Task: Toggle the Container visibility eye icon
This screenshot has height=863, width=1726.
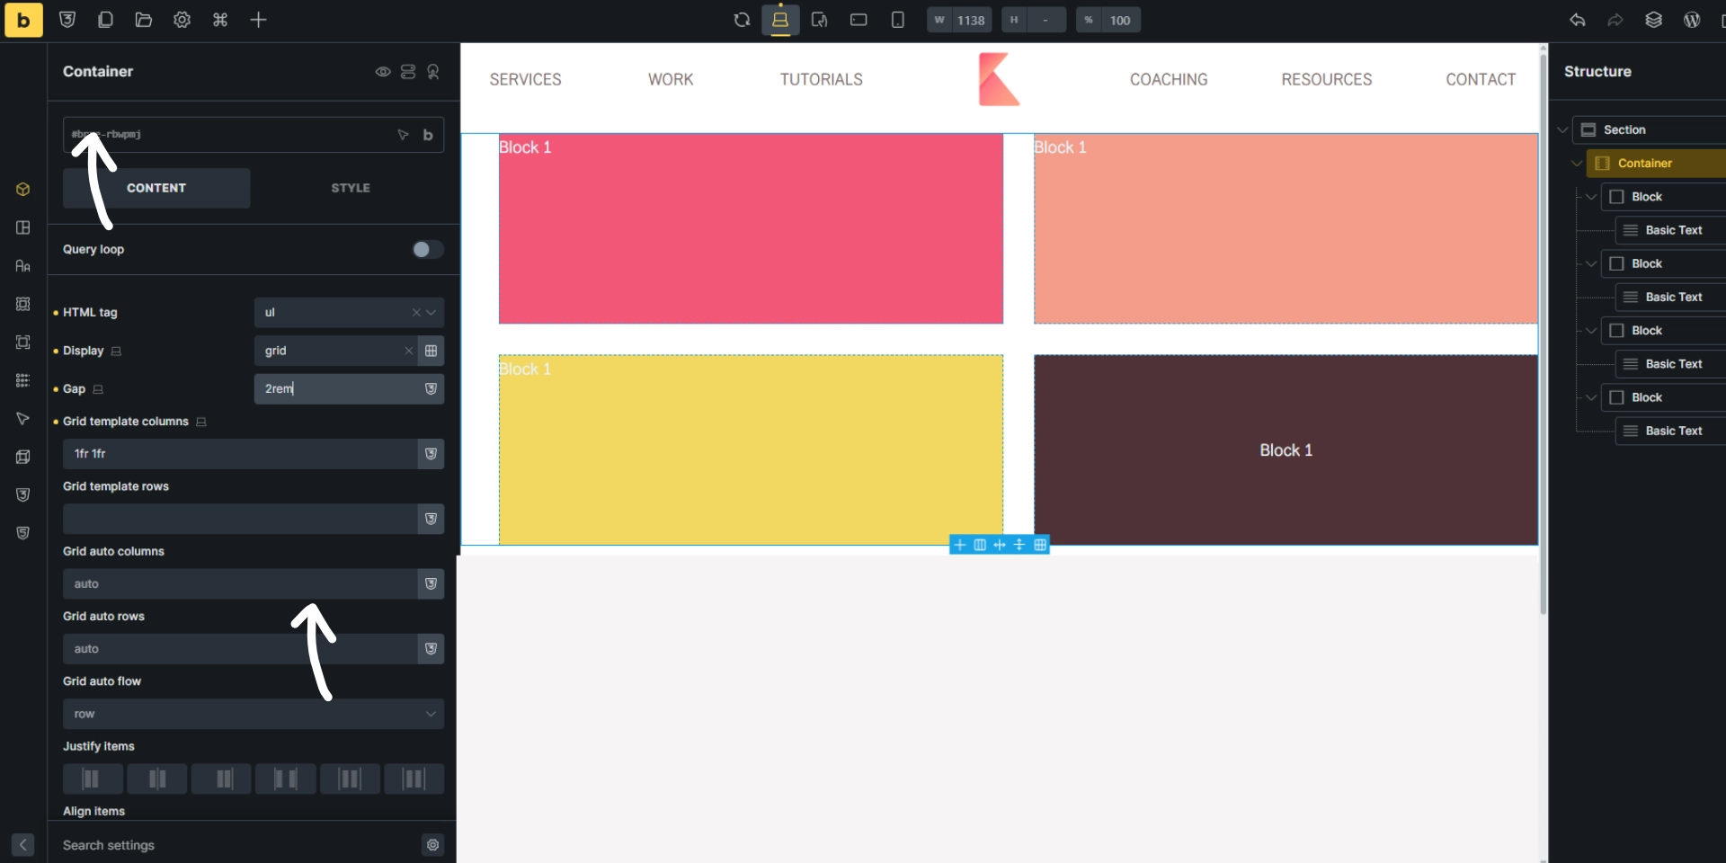Action: [x=382, y=72]
